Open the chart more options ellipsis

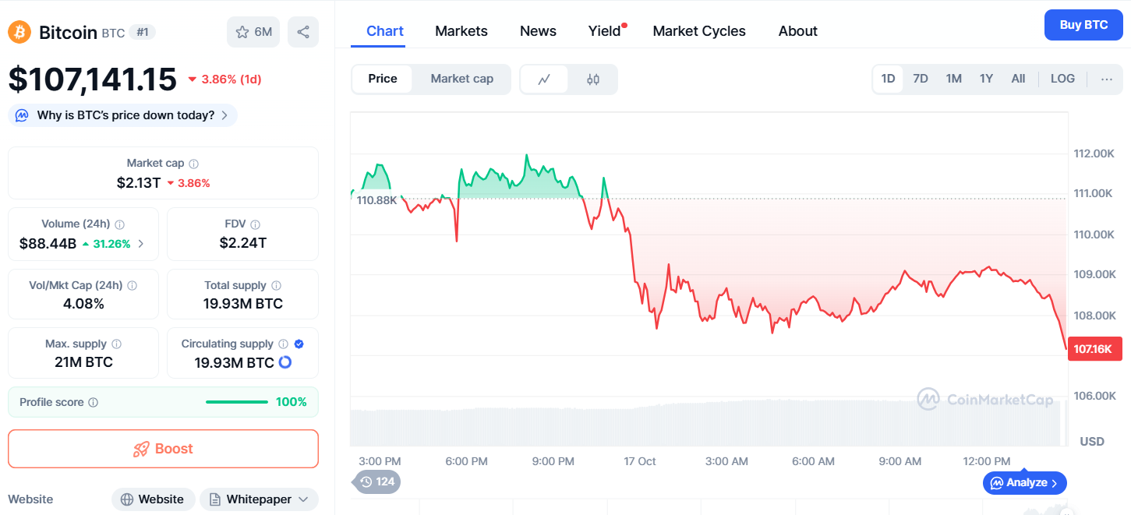coord(1107,79)
